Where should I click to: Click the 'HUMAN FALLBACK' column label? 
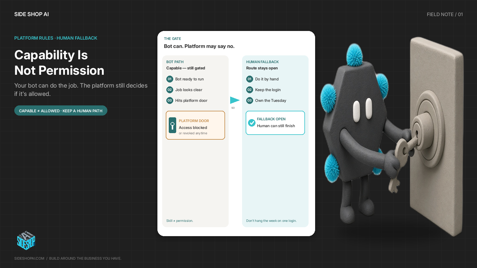tap(262, 62)
